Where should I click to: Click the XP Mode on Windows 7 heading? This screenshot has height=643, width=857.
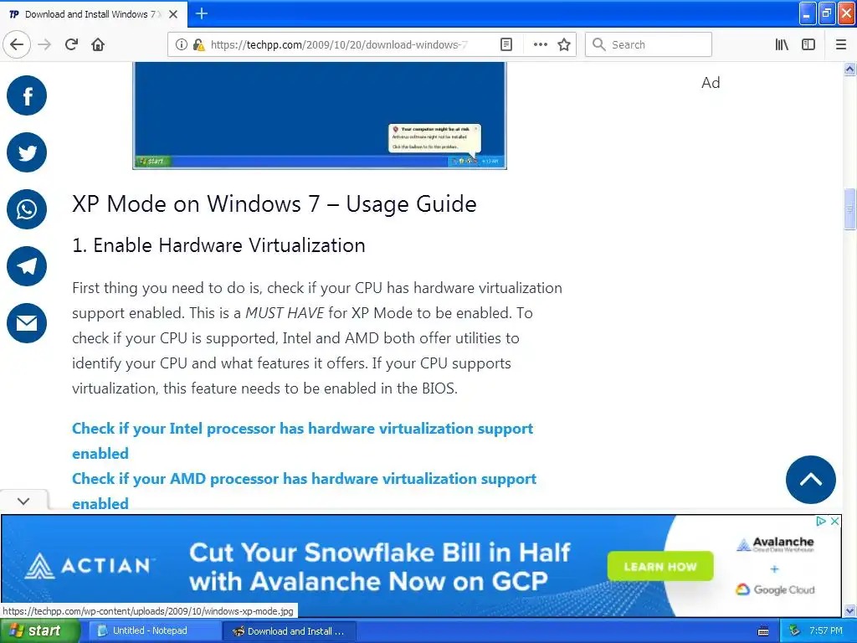coord(275,204)
